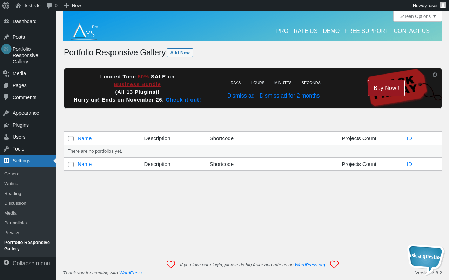Open Permalinks settings submenu

point(15,223)
